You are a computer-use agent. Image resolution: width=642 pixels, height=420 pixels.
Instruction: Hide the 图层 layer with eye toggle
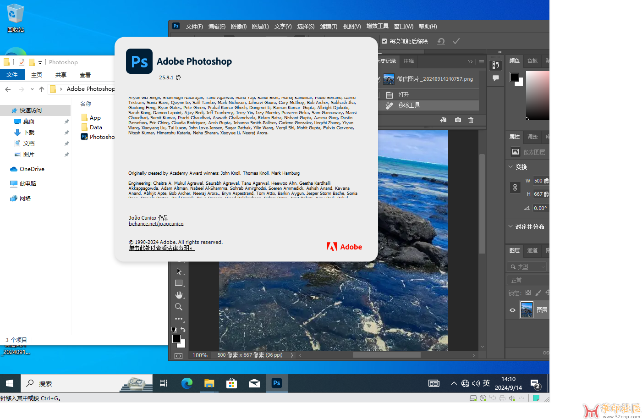click(x=512, y=309)
